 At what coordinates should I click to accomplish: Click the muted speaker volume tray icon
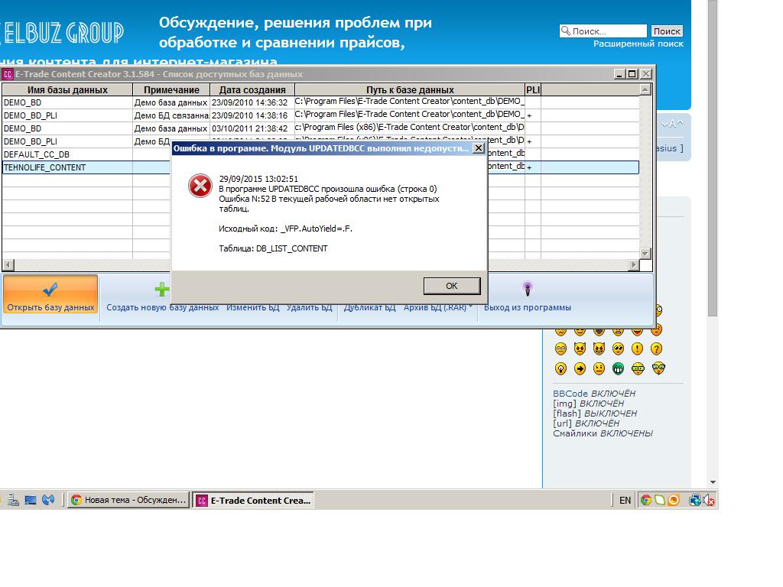pyautogui.click(x=709, y=500)
